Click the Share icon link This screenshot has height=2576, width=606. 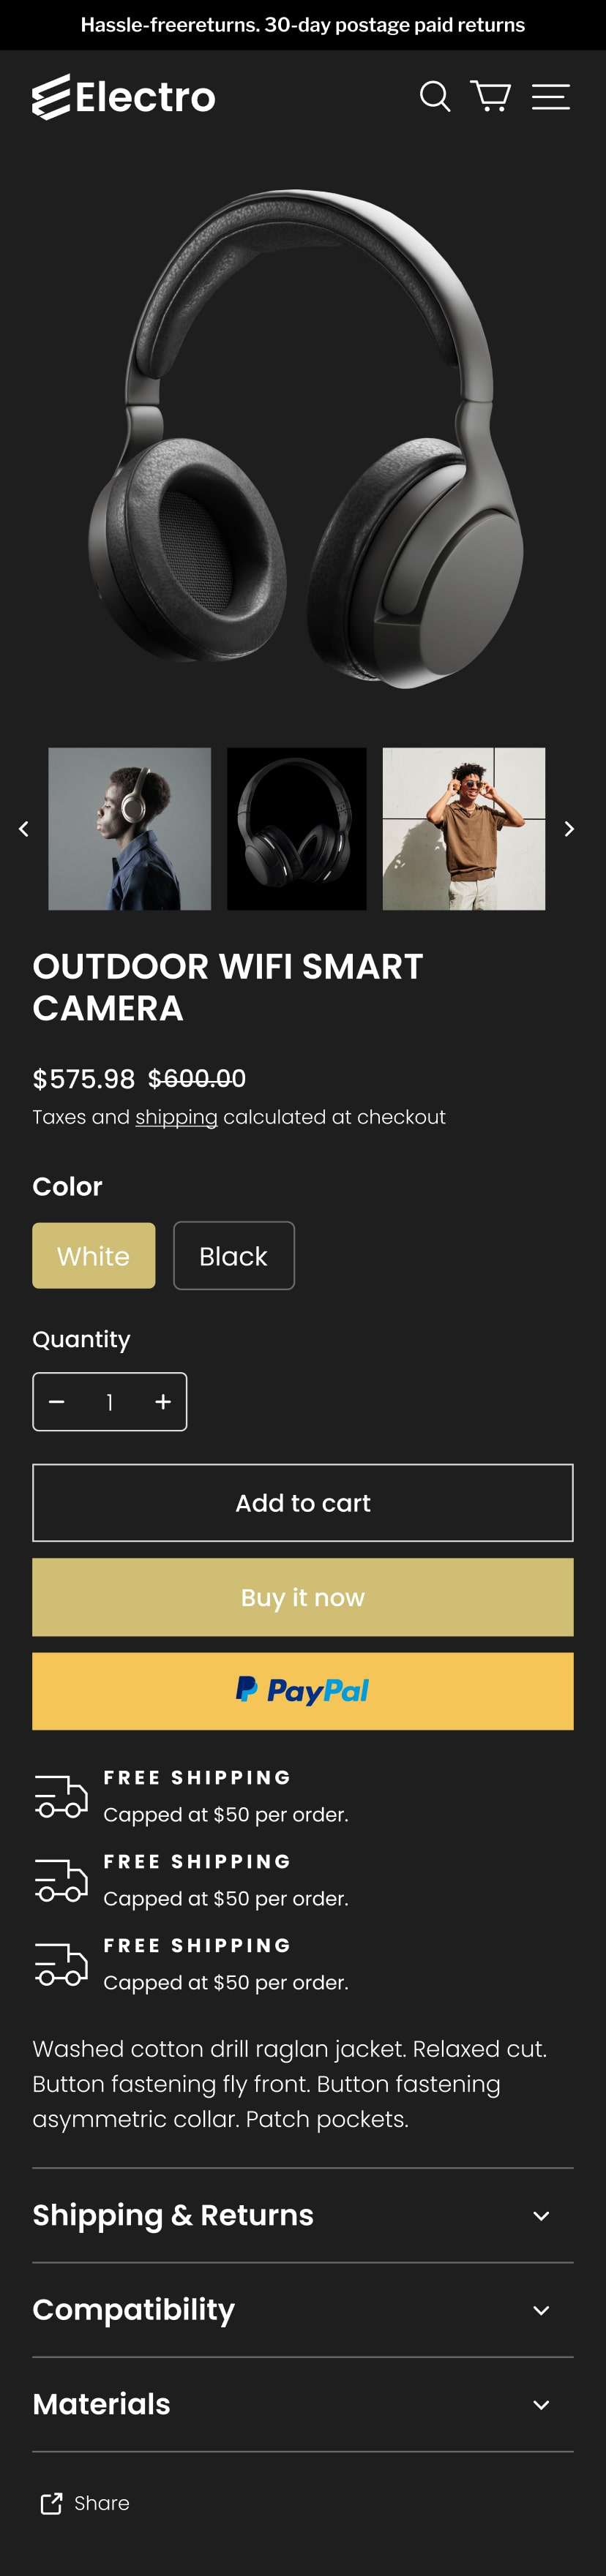coord(85,2503)
